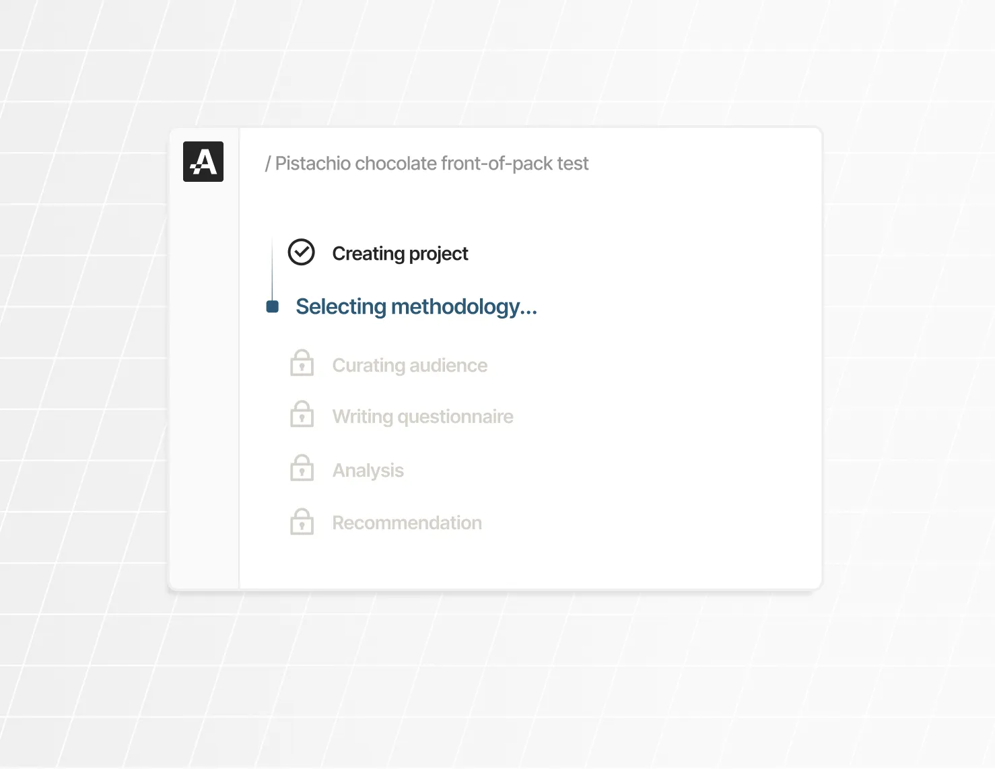Open the Creating project step
The height and width of the screenshot is (769, 995).
pos(400,254)
